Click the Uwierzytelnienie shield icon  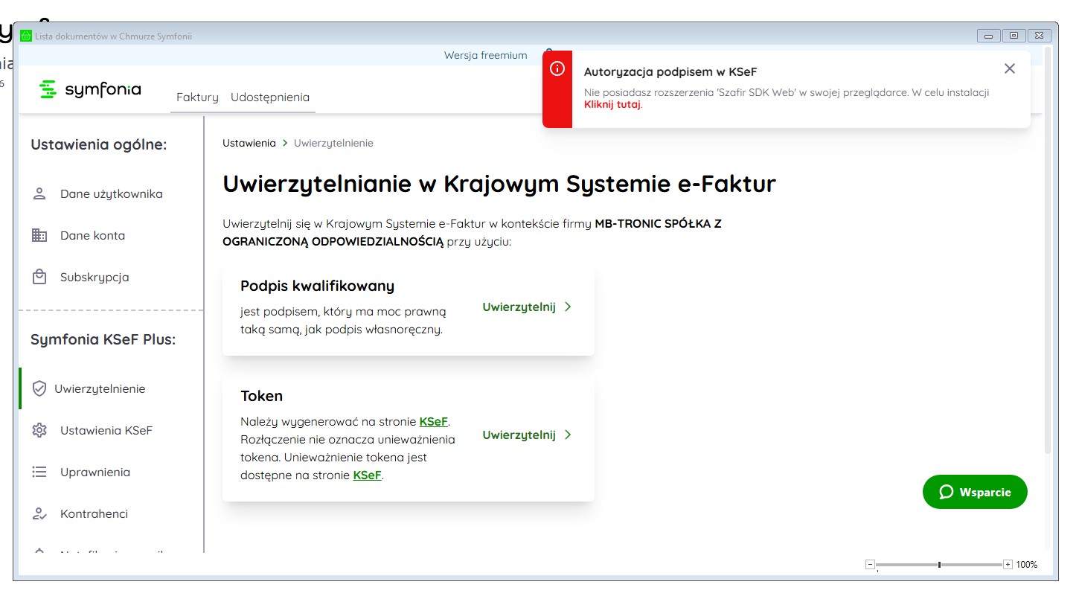pos(40,389)
